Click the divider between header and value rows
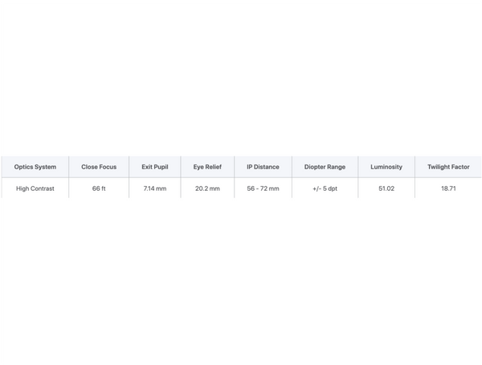The height and width of the screenshot is (365, 482). [241, 177]
